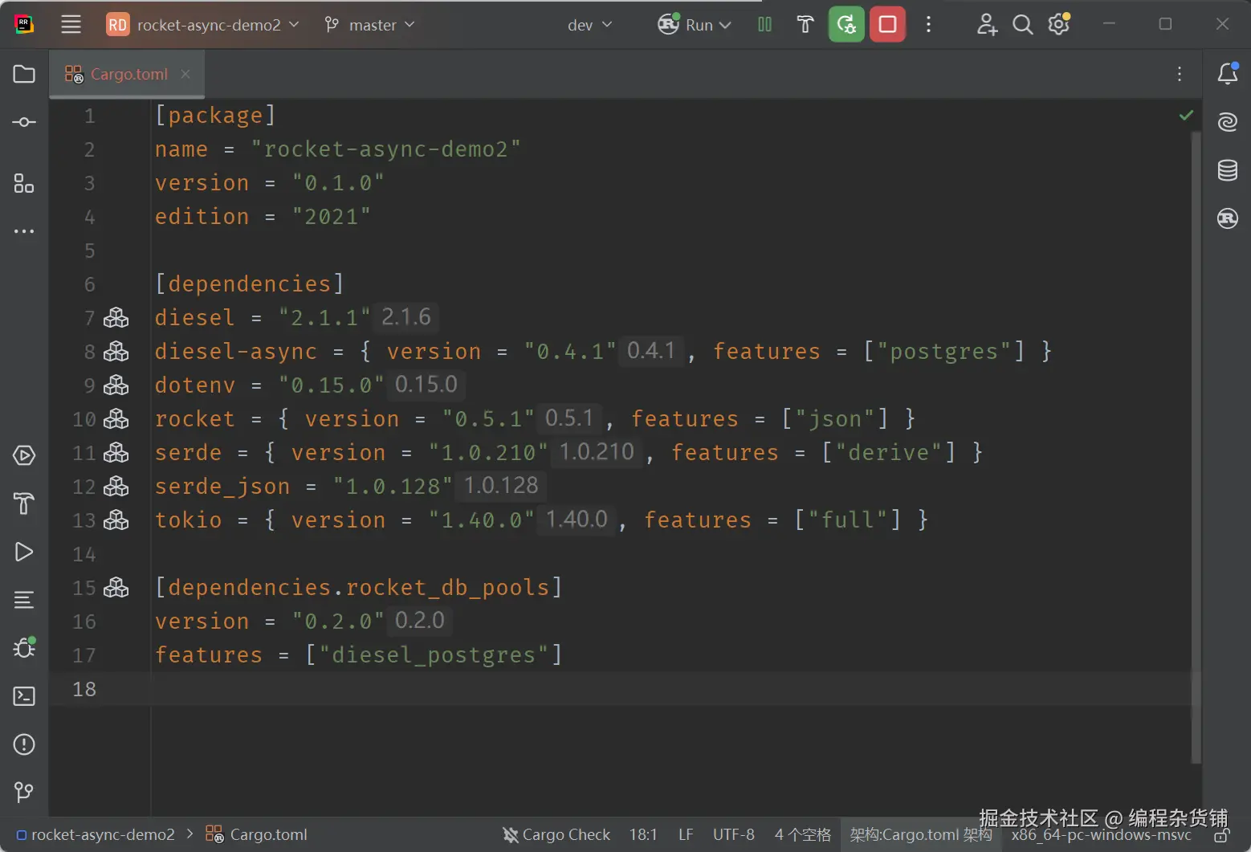Image resolution: width=1251 pixels, height=852 pixels.
Task: Open indent settings 4 个空格
Action: (802, 834)
